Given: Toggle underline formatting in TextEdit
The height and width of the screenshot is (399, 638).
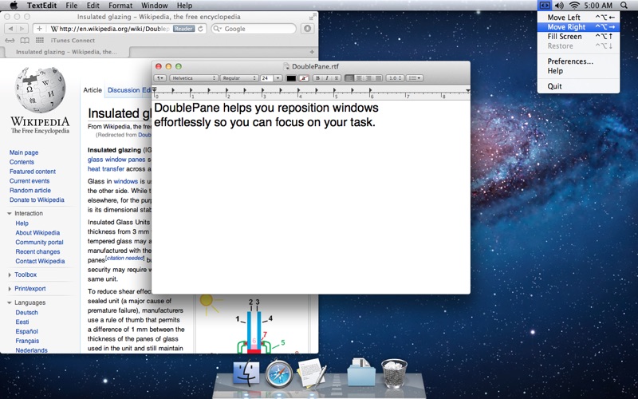Looking at the screenshot, I should pos(336,78).
